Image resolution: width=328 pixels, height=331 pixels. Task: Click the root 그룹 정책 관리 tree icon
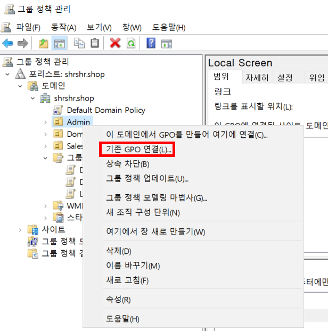tap(8, 62)
